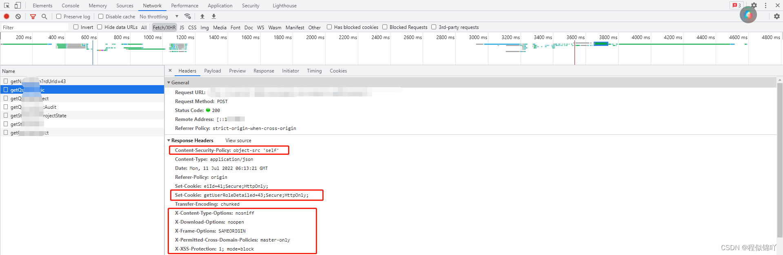The height and width of the screenshot is (255, 783).
Task: Select the highlighted getQs request row
Action: tap(82, 90)
